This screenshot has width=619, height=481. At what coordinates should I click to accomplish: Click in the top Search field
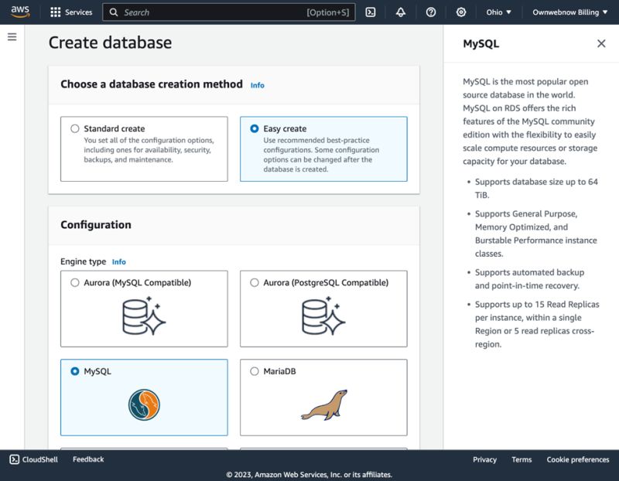pos(229,12)
